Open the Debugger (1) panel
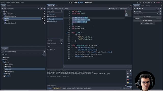The width and height of the screenshot is (163, 91). coord(57,88)
